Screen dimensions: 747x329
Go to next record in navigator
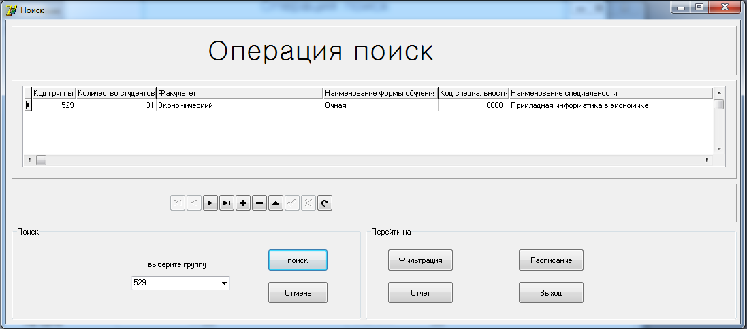coord(210,203)
